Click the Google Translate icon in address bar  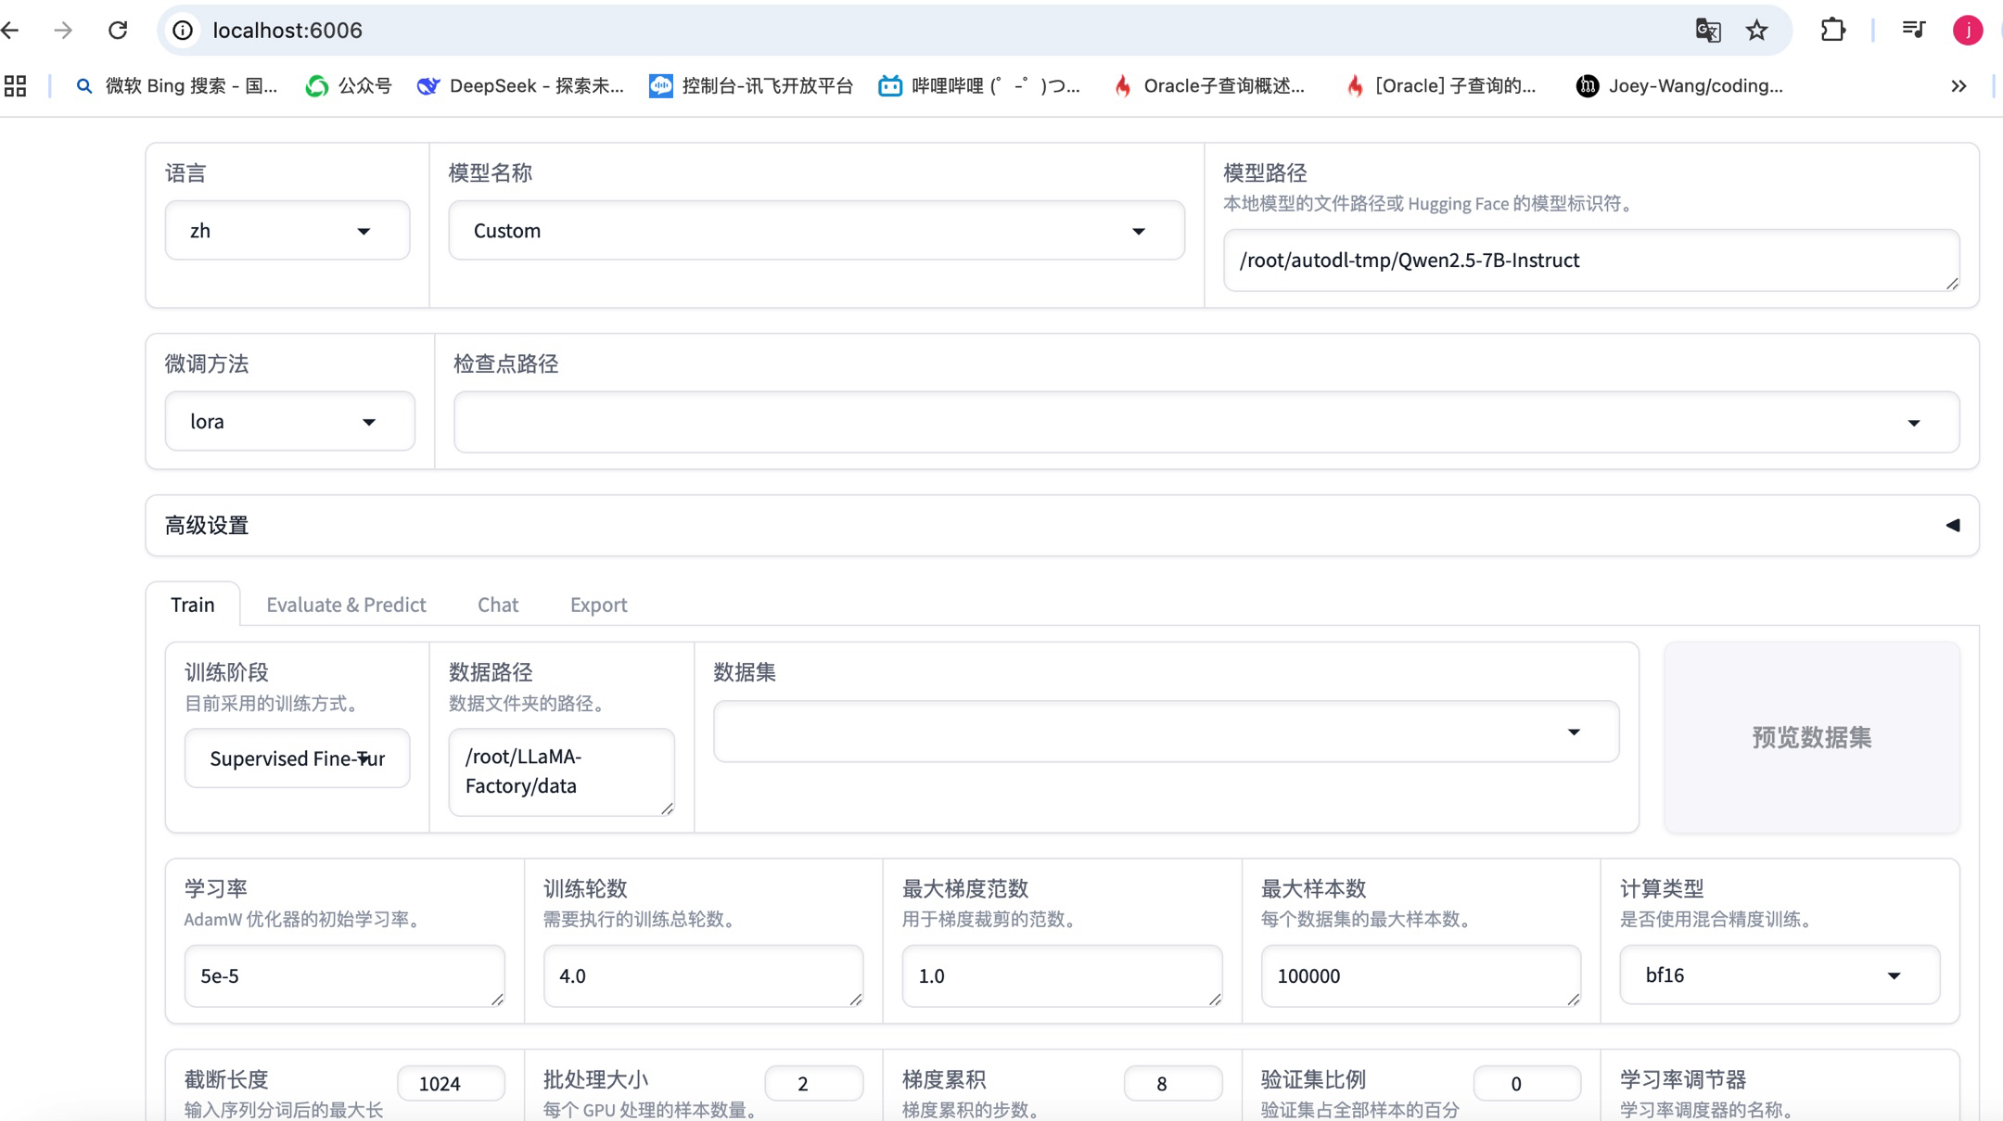[1707, 31]
